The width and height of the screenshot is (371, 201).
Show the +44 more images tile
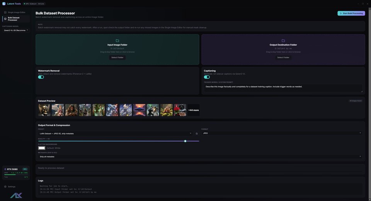(194, 110)
